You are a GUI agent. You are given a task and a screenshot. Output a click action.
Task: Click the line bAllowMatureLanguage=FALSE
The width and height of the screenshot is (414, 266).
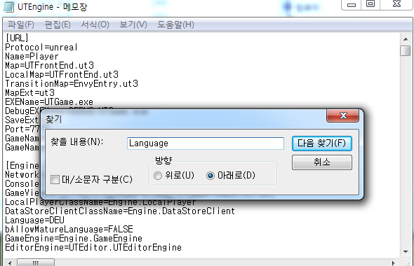(69, 229)
